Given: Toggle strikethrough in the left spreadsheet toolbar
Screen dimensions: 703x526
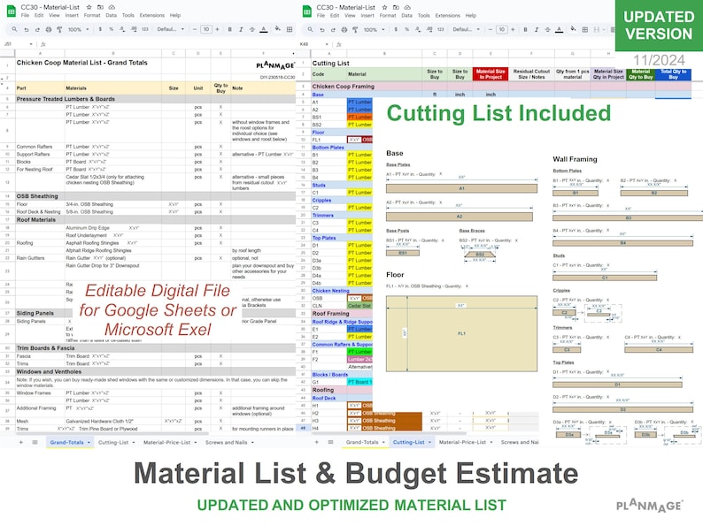Looking at the screenshot, I should pyautogui.click(x=252, y=29).
